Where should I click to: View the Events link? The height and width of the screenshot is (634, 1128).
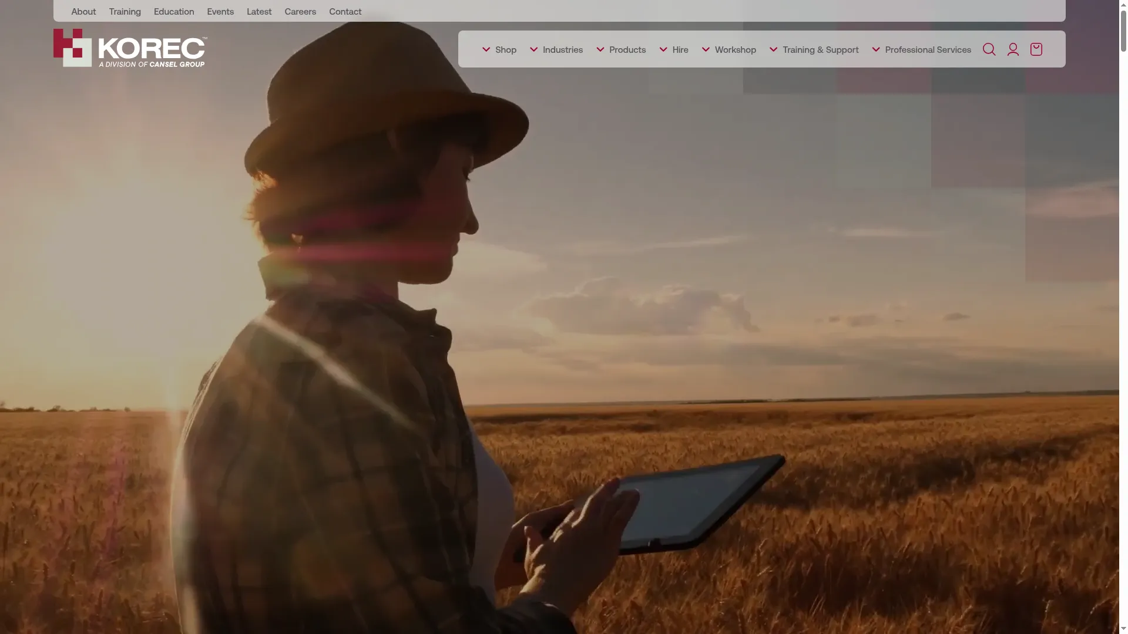tap(220, 11)
